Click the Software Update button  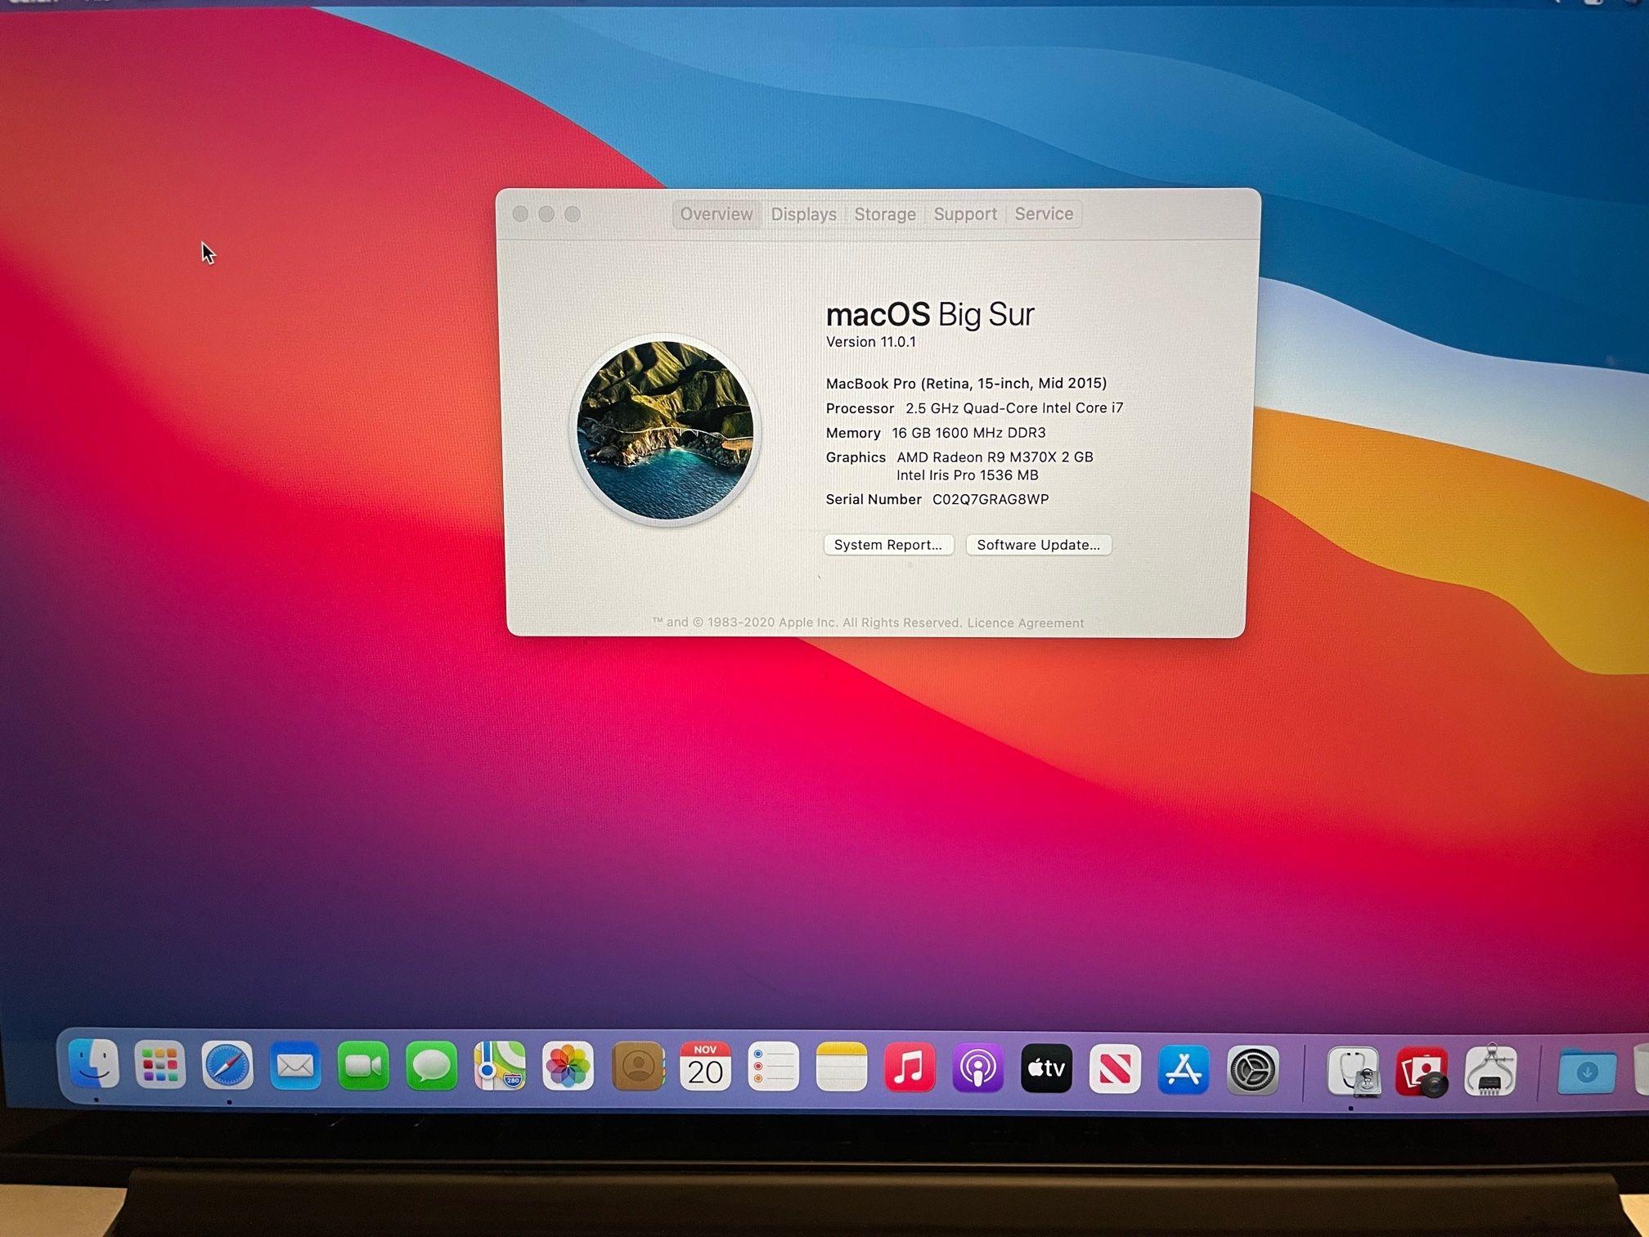click(1039, 545)
